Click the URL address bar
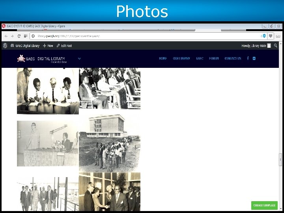Viewport: 284px width, 213px height. (x=149, y=36)
